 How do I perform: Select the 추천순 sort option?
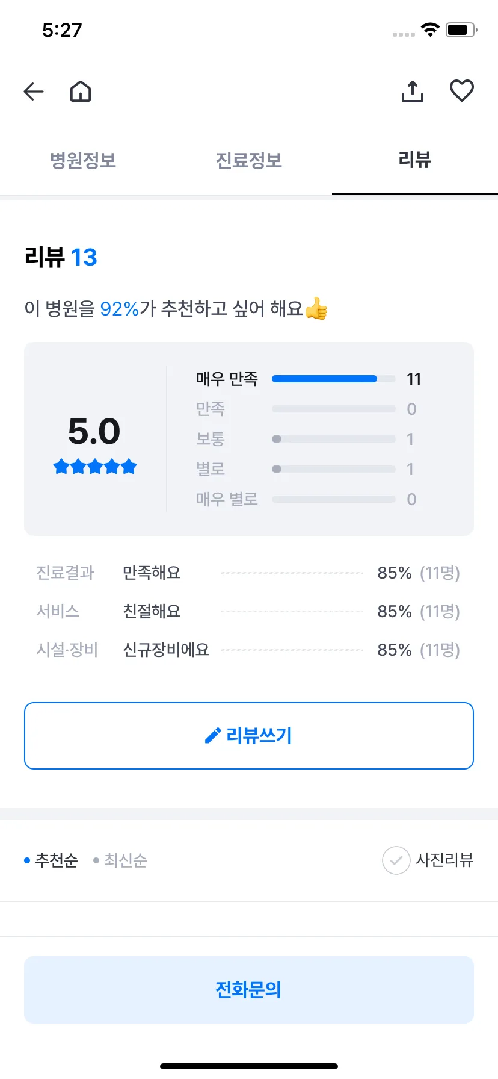[51, 860]
